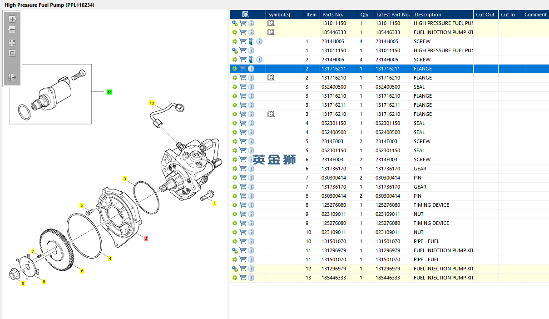Image resolution: width=549 pixels, height=319 pixels.
Task: Click yellow callout 10 near the fuel pipe
Action: pos(152,103)
